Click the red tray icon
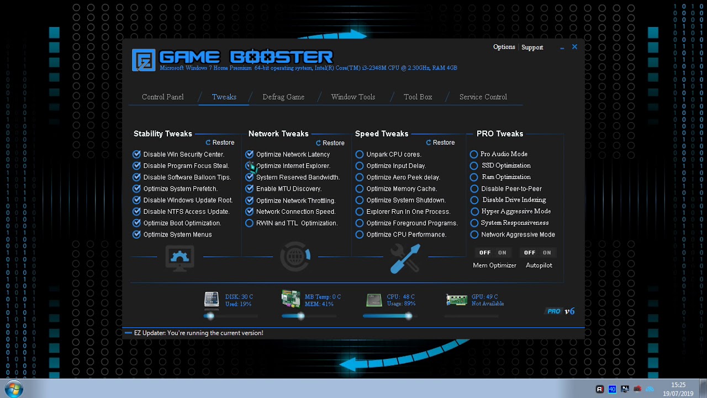This screenshot has height=398, width=707. (637, 389)
